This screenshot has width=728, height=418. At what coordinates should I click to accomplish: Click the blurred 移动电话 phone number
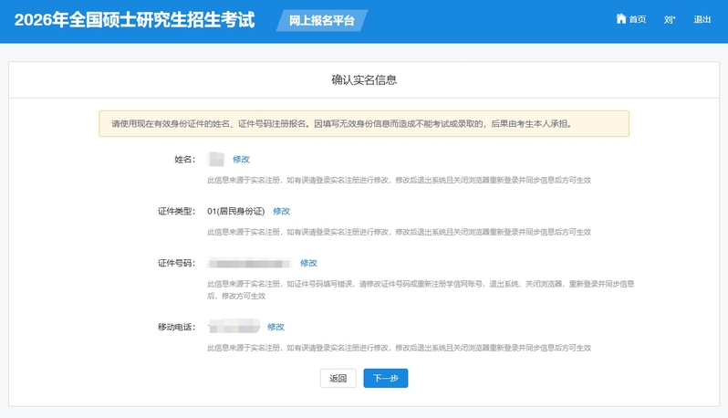tap(234, 327)
